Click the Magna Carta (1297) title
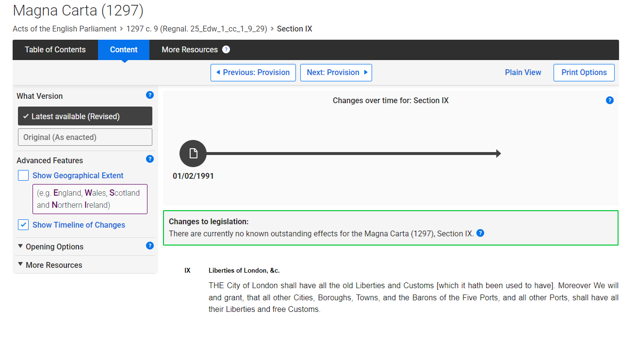The image size is (635, 340). pyautogui.click(x=78, y=10)
